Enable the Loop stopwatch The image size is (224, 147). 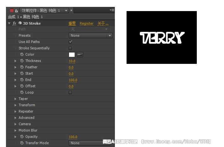pos(22,92)
